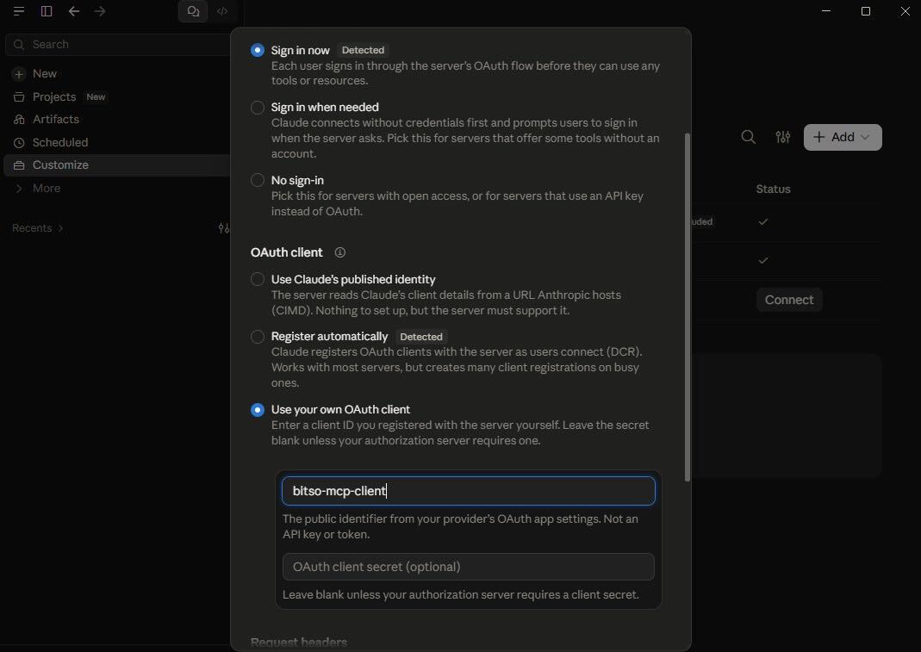The width and height of the screenshot is (921, 652).
Task: Click the dialog's vertical scrollbar
Action: 688,307
